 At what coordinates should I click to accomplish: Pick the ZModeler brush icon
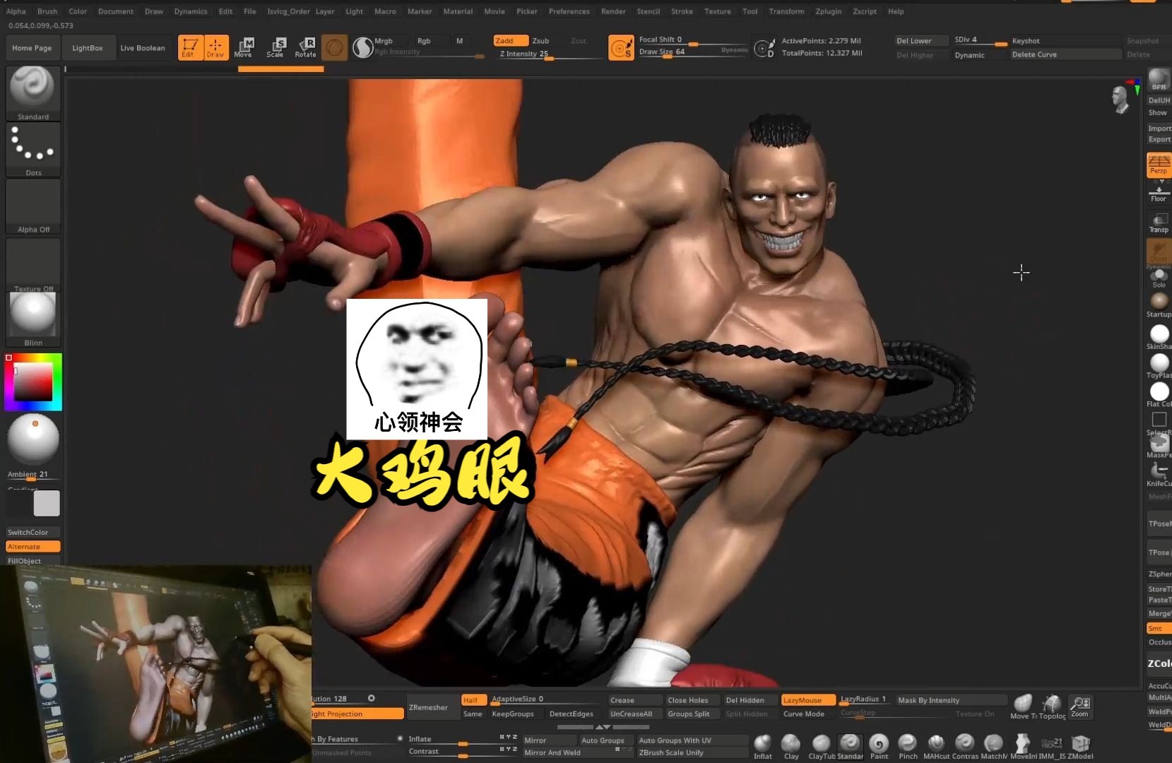click(x=1080, y=747)
